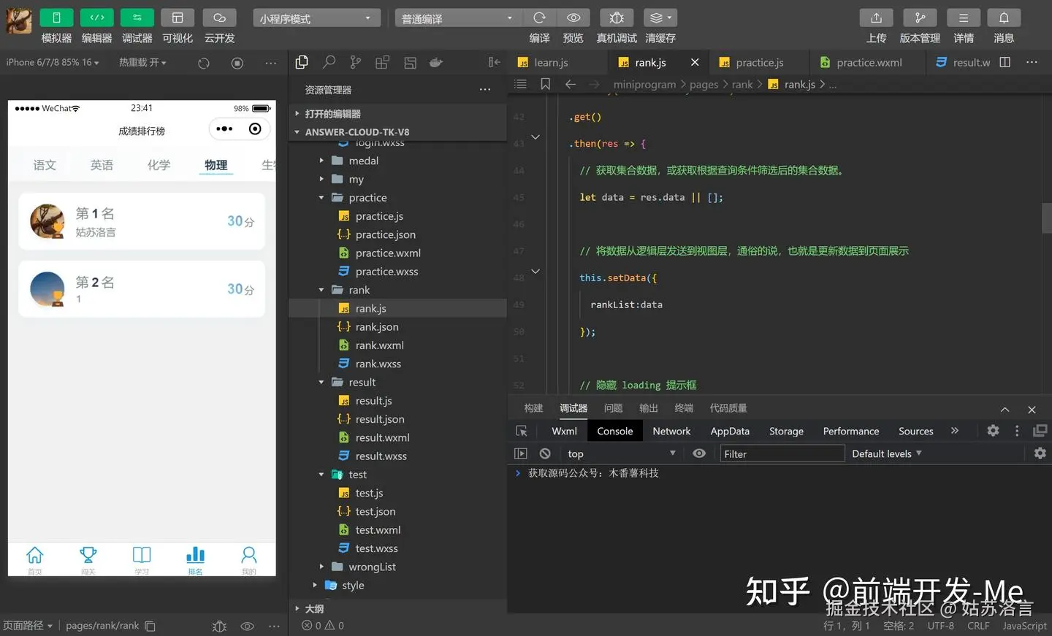Click the Filter input in the console

pyautogui.click(x=782, y=454)
